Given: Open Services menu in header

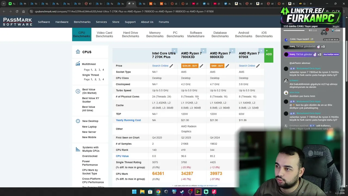Looking at the screenshot, I should pyautogui.click(x=101, y=22).
